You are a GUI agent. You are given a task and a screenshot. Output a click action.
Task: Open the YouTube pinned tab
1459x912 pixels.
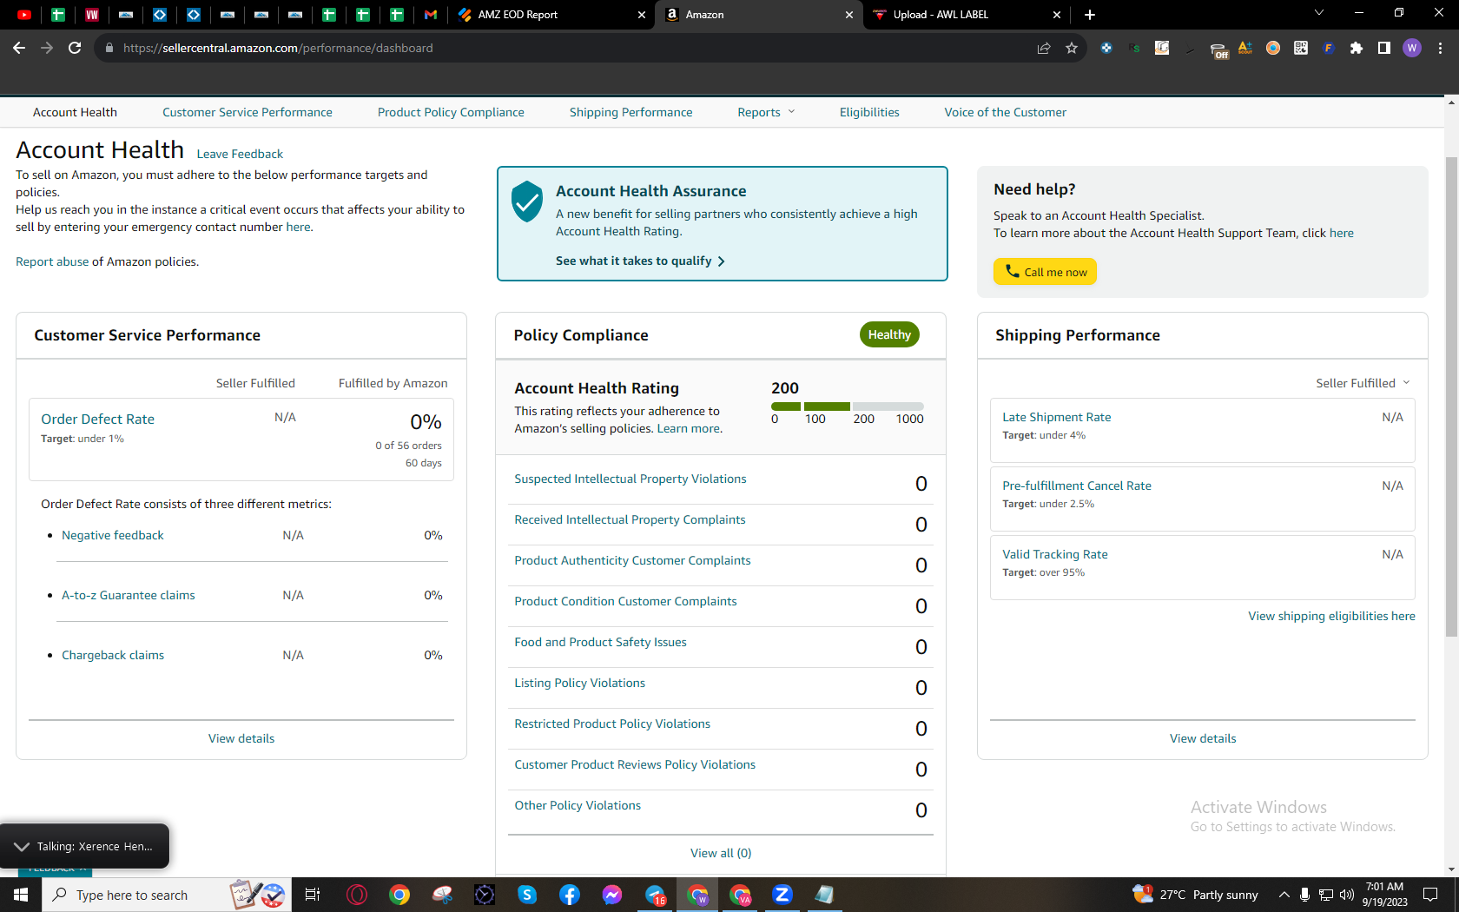24,14
